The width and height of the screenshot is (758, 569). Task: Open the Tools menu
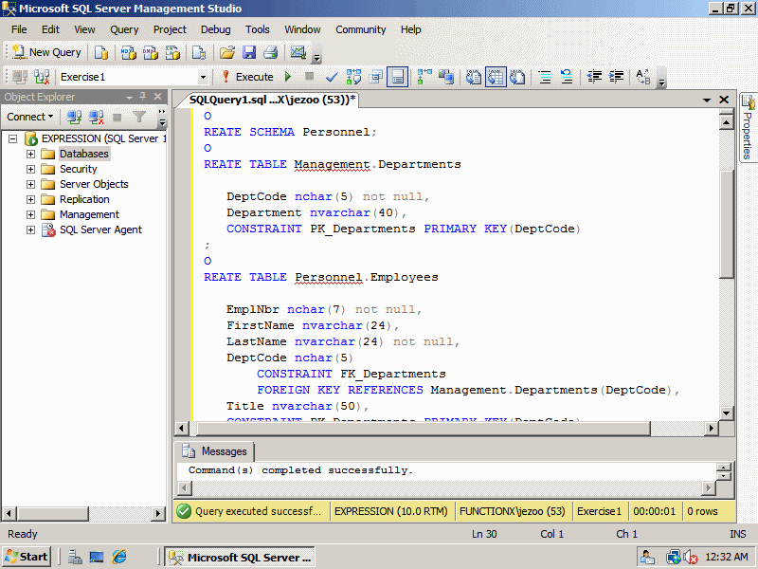click(x=257, y=29)
